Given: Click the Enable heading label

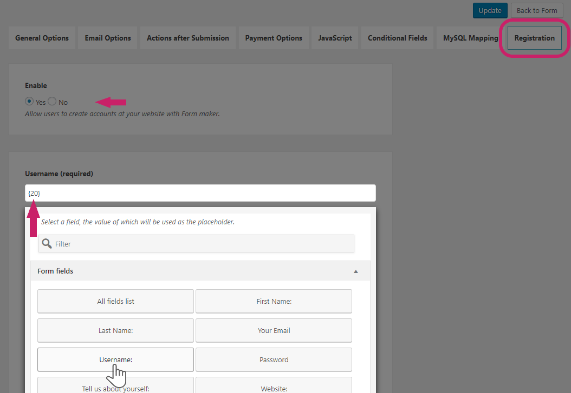Looking at the screenshot, I should pyautogui.click(x=36, y=86).
